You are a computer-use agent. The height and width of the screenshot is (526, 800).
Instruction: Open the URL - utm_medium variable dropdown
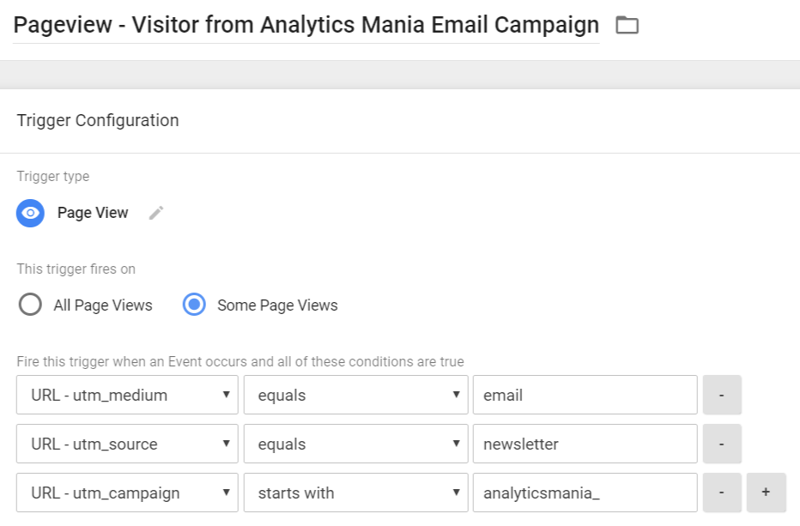(127, 396)
